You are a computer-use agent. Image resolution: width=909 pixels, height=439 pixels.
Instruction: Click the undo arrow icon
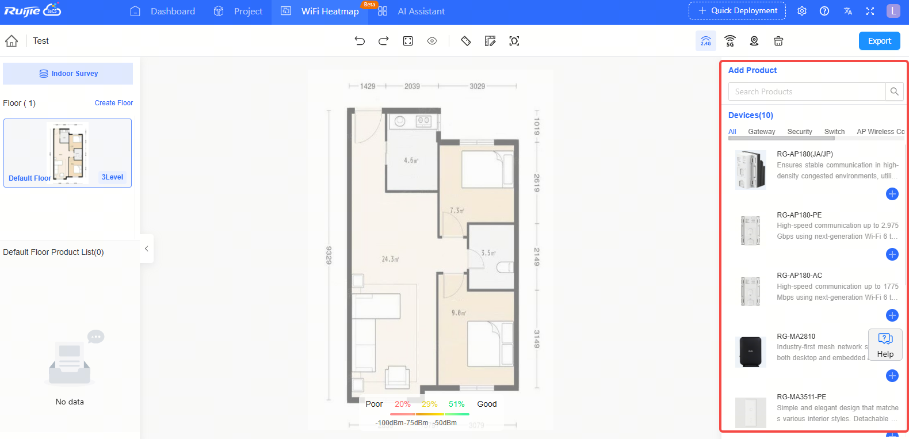(360, 41)
